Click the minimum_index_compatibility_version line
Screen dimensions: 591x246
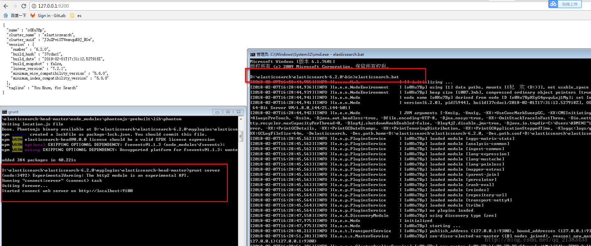(x=60, y=78)
